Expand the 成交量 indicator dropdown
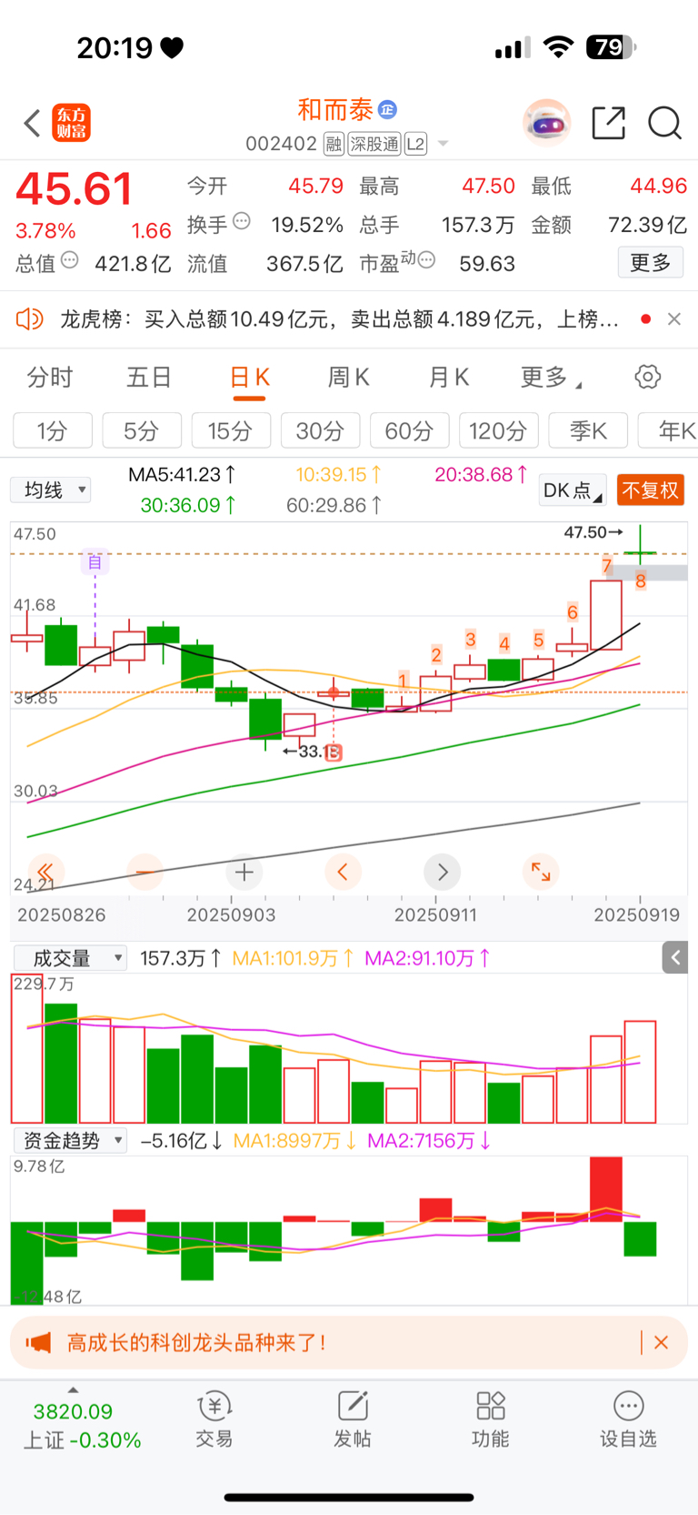698x1515 pixels. (70, 958)
